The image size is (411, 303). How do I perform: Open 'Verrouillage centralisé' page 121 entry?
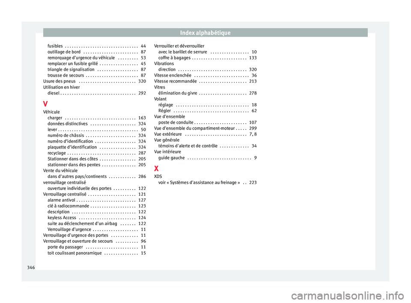(x=95, y=194)
